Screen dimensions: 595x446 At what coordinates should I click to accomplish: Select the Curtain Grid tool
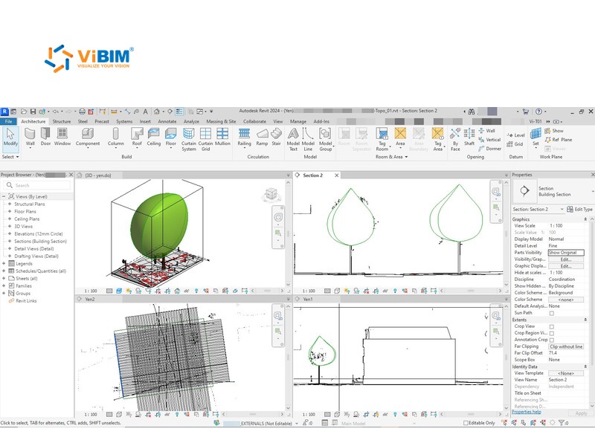click(x=205, y=139)
